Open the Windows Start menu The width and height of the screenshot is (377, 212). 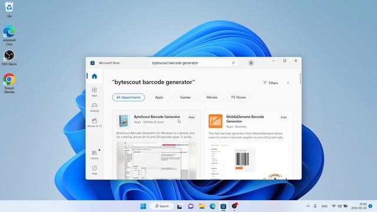143,206
